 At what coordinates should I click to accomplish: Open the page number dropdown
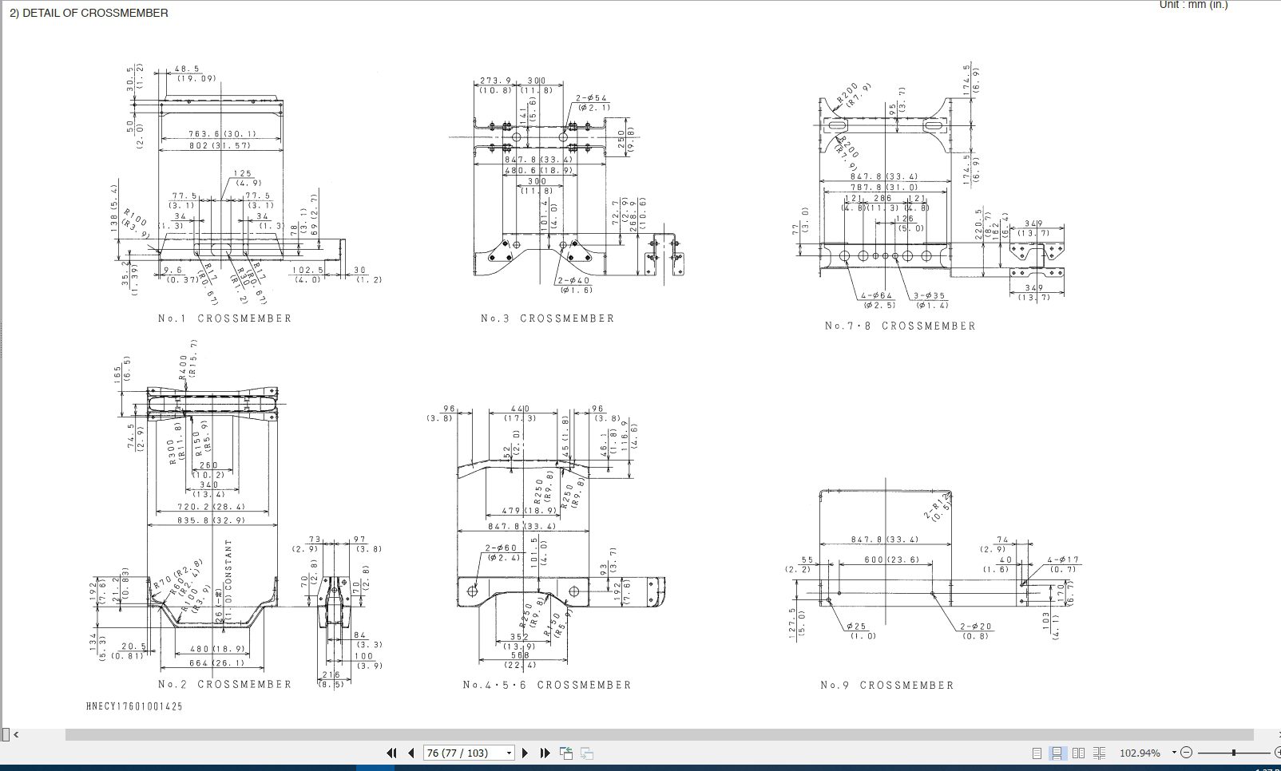tap(509, 753)
